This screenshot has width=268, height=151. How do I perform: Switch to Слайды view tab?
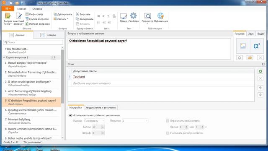click(x=49, y=35)
